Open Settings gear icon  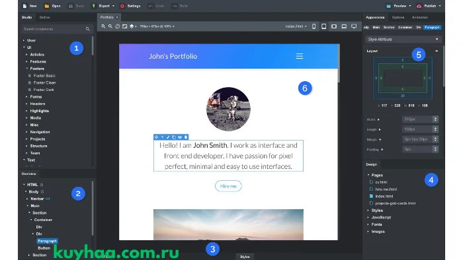[x=122, y=6]
